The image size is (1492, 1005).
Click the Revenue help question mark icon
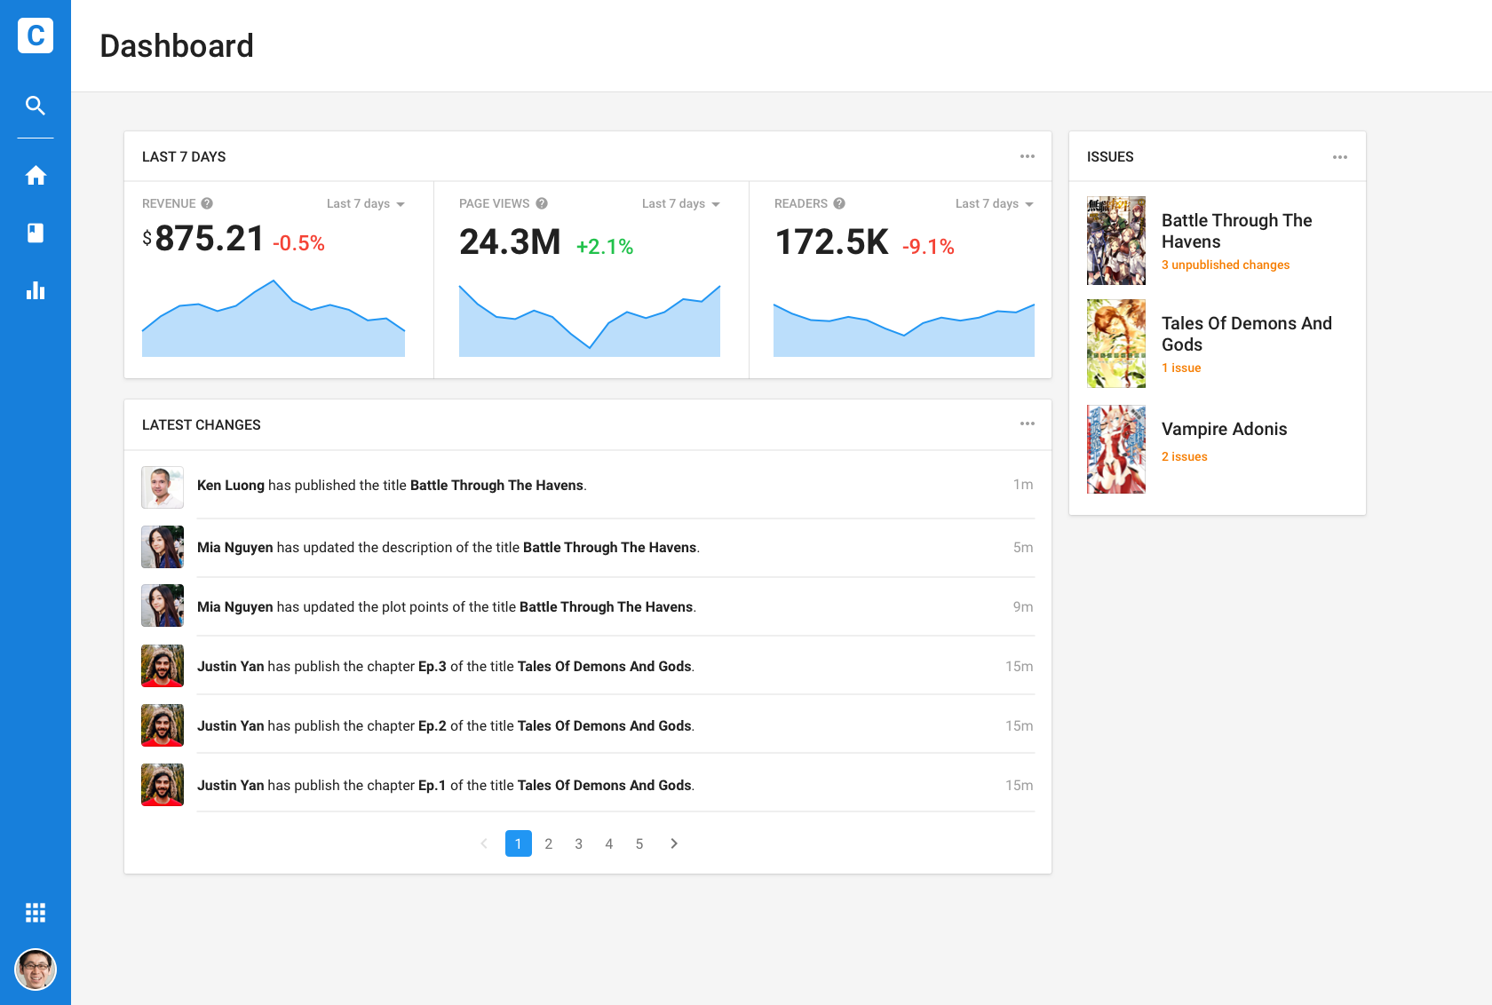[207, 203]
